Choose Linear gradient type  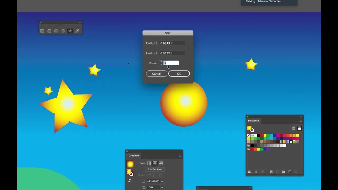point(149,163)
